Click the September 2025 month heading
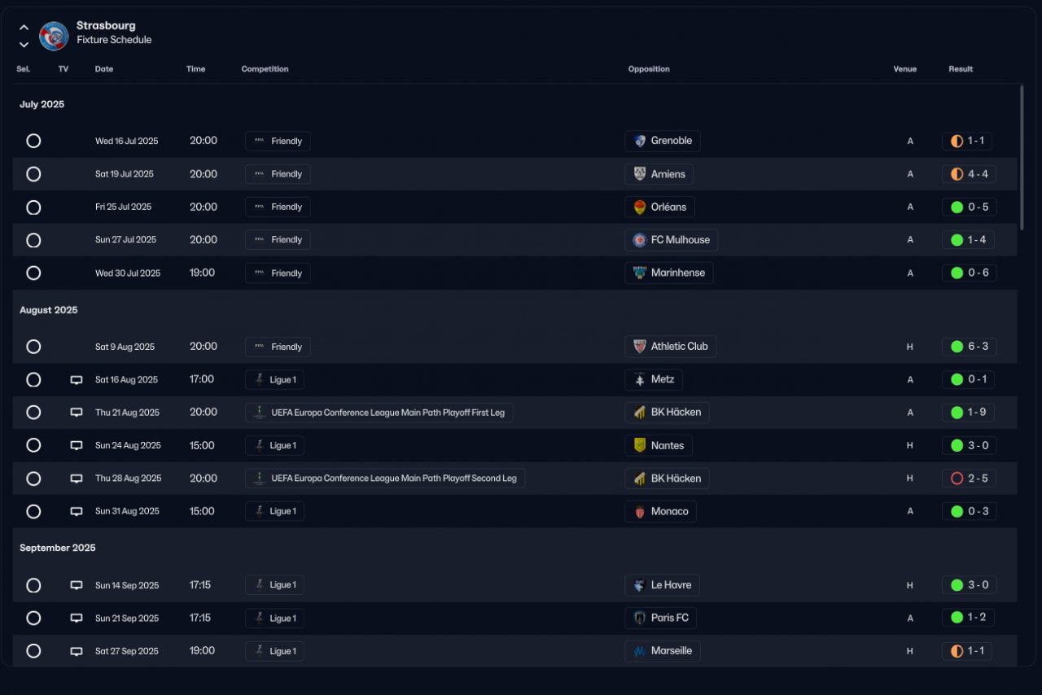 point(58,548)
